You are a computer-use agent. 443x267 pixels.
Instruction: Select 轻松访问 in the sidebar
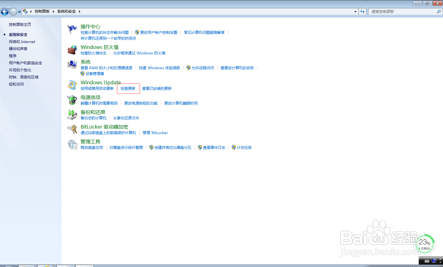pyautogui.click(x=16, y=84)
